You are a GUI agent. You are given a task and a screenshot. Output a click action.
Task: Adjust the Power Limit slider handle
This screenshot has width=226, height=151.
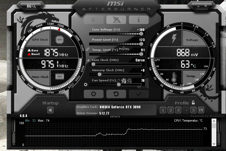click(141, 44)
